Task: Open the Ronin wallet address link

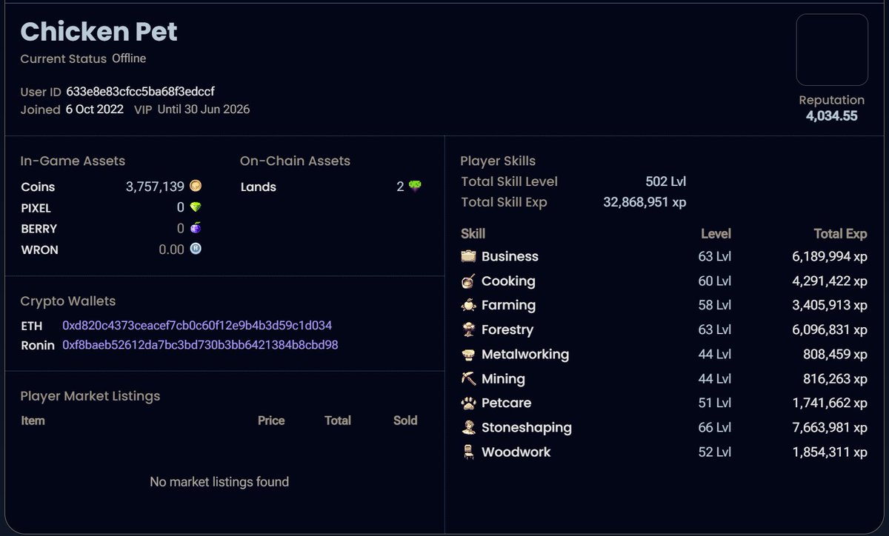Action: (x=200, y=344)
